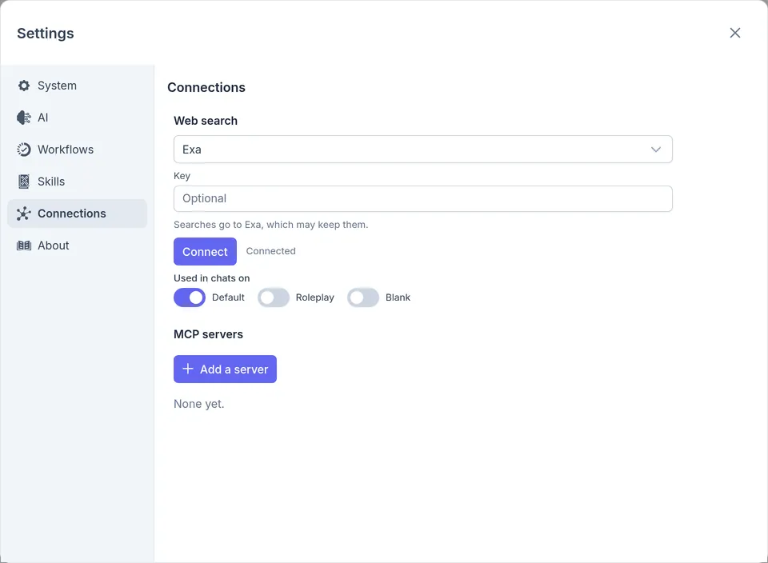Open the System settings section
The image size is (768, 563).
[x=78, y=86]
